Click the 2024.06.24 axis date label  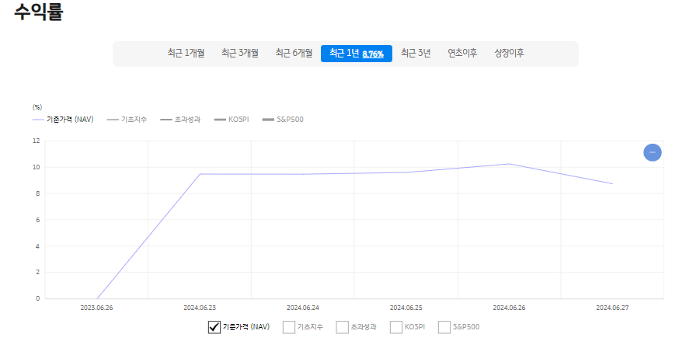pyautogui.click(x=303, y=308)
